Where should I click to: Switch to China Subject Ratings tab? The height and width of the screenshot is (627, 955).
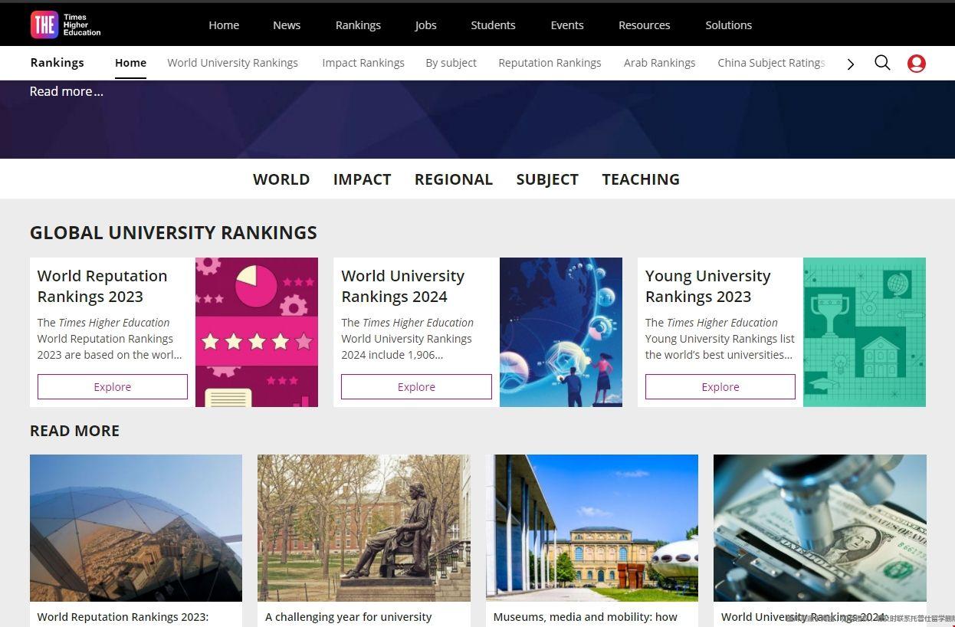(771, 63)
